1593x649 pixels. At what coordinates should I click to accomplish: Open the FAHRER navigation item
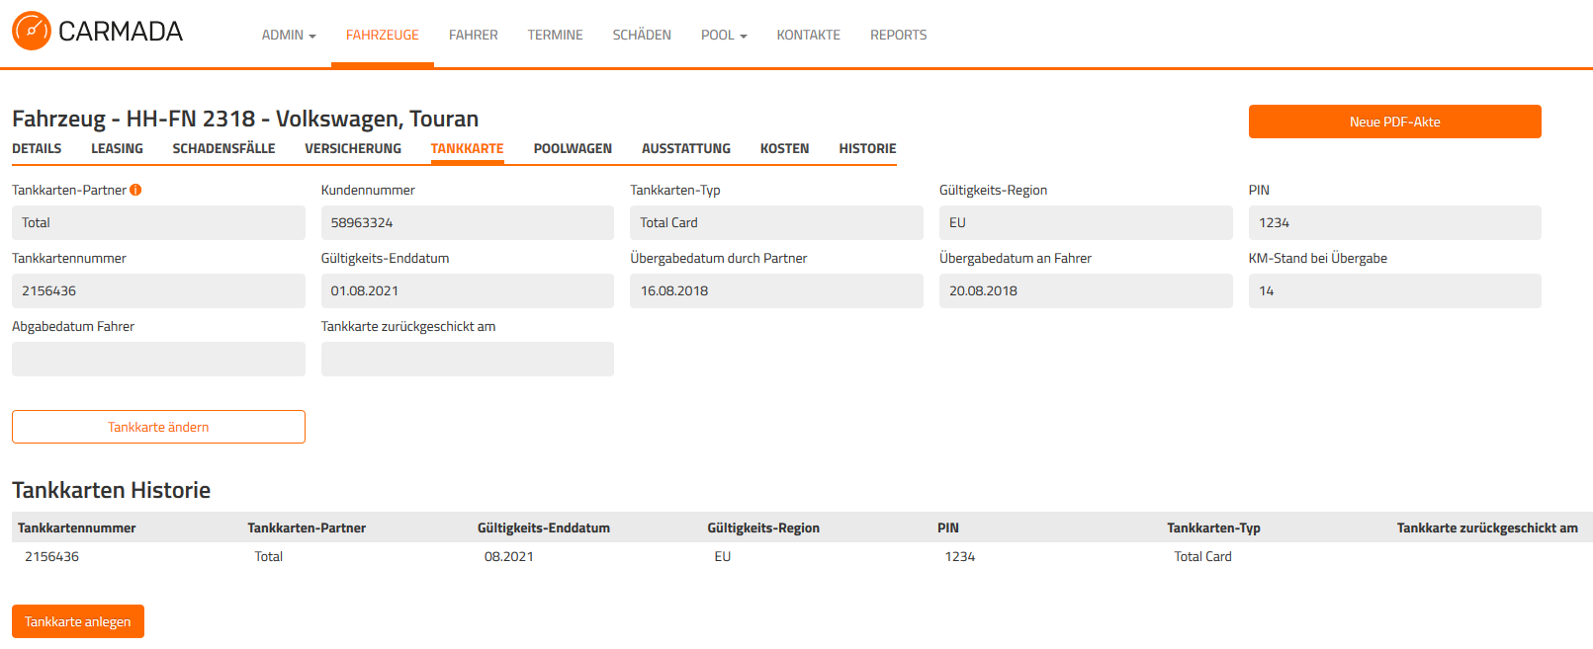pos(474,35)
